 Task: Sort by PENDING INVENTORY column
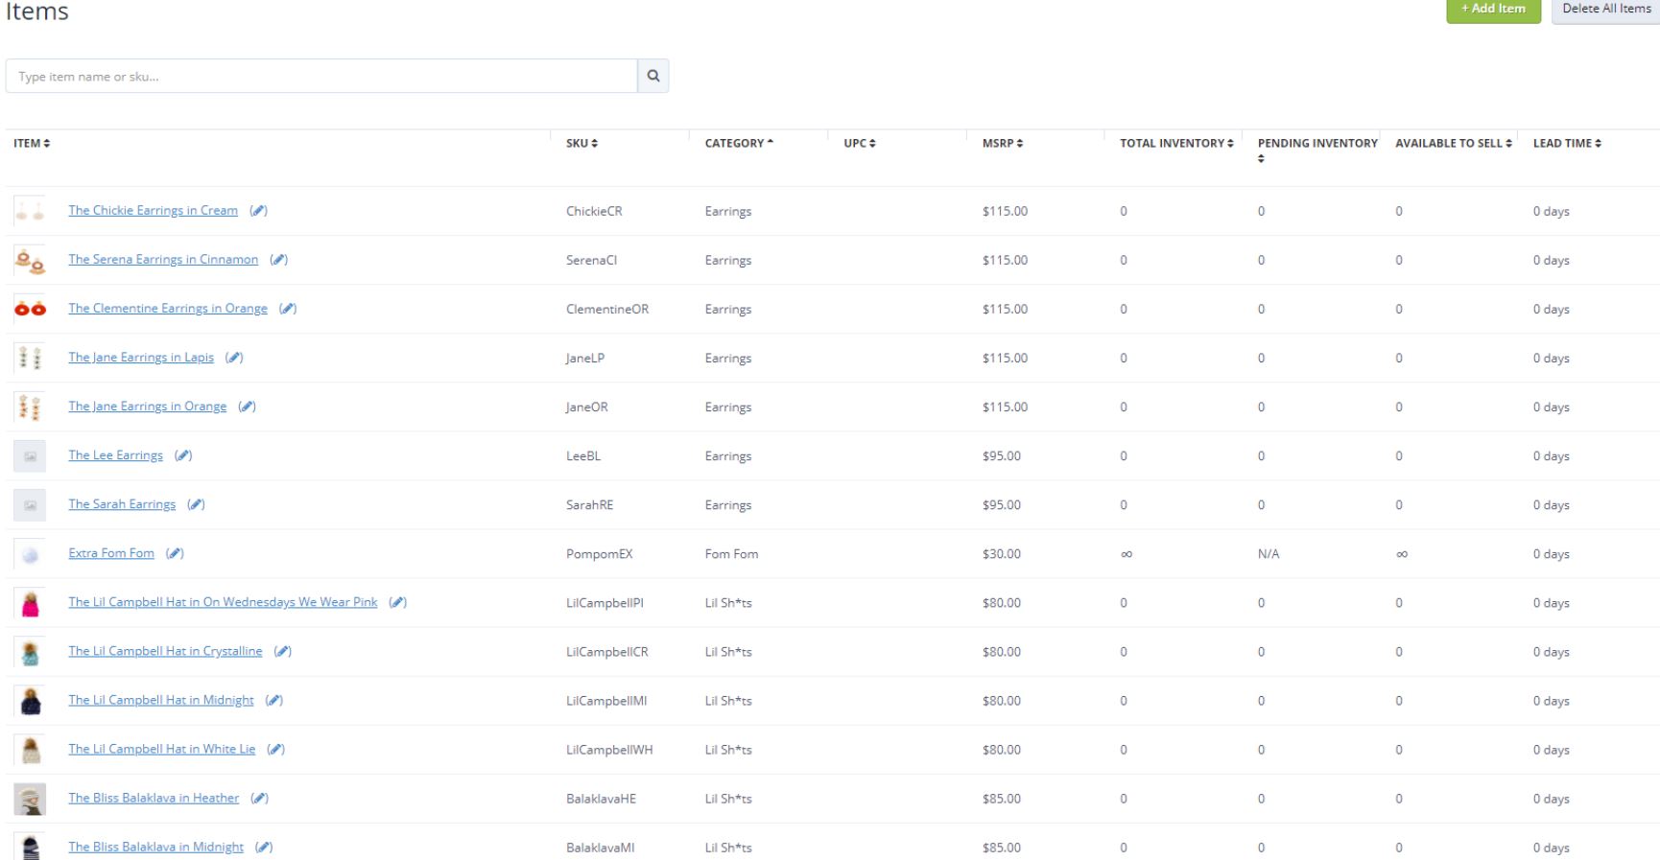point(1317,150)
